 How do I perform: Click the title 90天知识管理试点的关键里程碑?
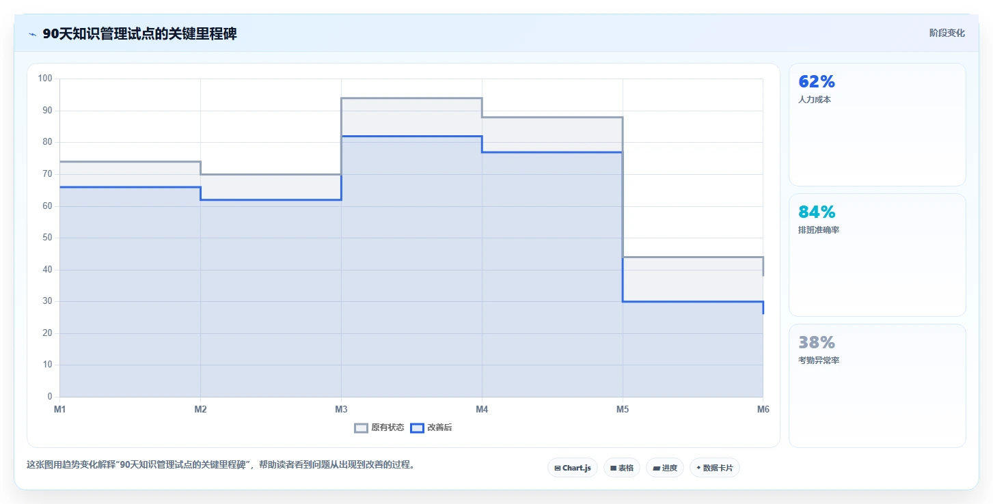point(139,34)
